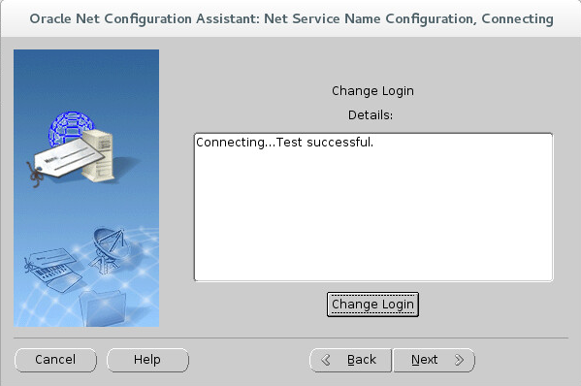Viewport: 581px width, 386px height.
Task: Click the left chevron arrow on Back
Action: [x=326, y=360]
